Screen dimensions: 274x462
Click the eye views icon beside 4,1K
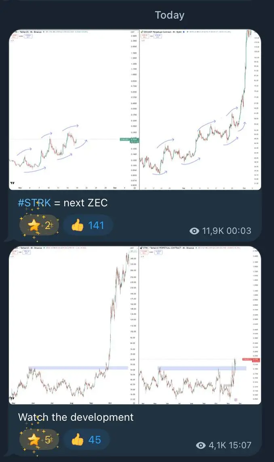200,445
